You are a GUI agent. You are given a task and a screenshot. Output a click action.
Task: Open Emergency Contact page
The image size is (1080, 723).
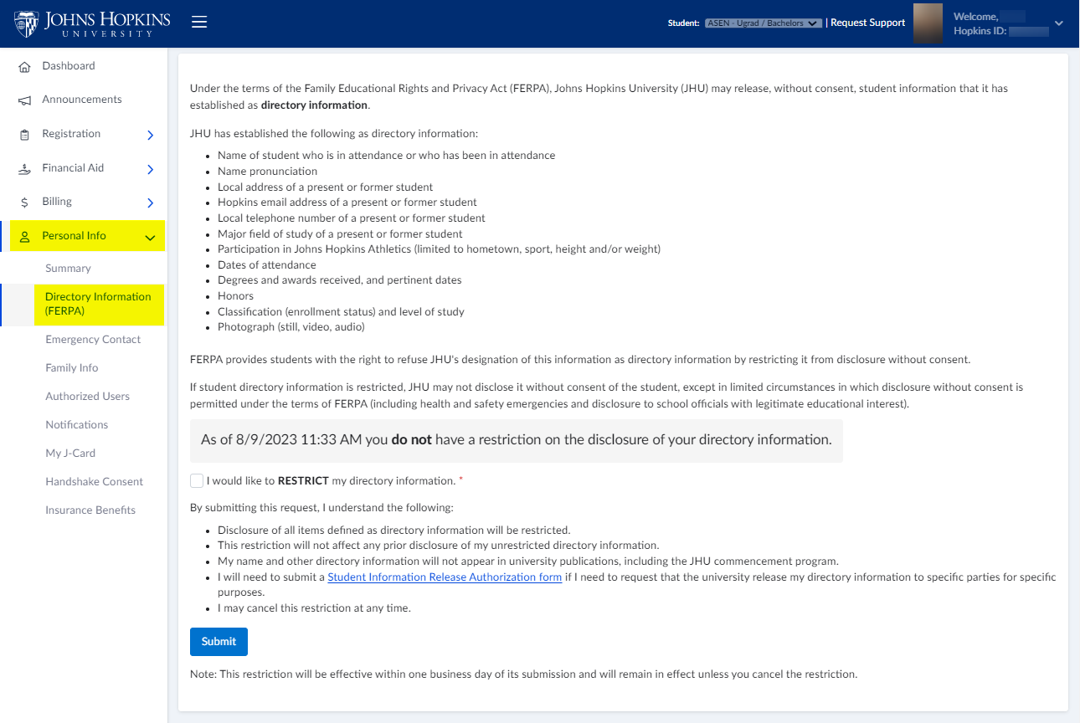coord(93,340)
